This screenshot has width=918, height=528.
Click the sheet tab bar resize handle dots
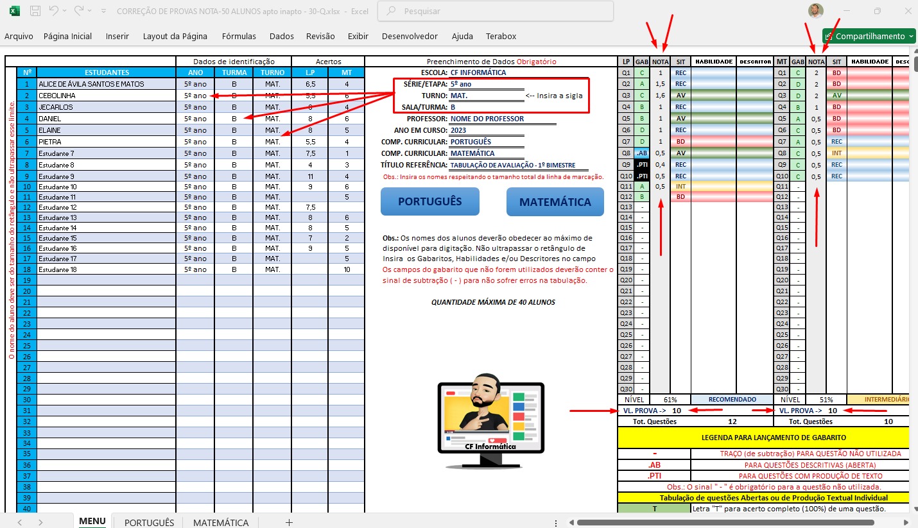pyautogui.click(x=556, y=523)
